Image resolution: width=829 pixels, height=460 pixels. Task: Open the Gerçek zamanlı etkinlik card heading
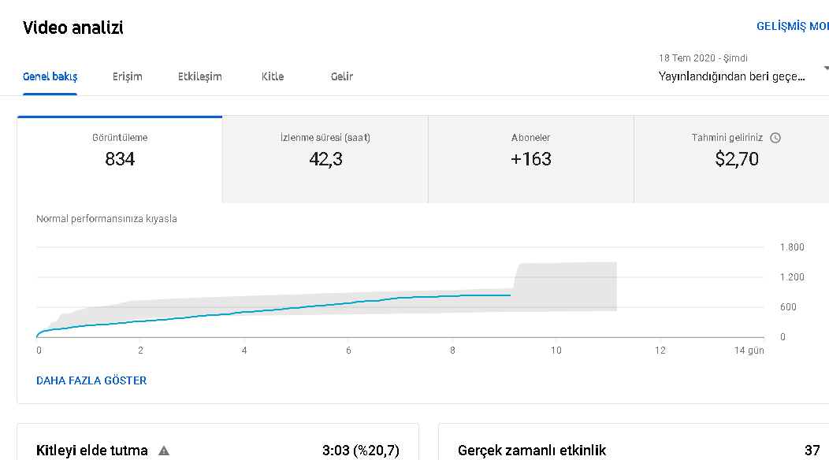tap(532, 451)
